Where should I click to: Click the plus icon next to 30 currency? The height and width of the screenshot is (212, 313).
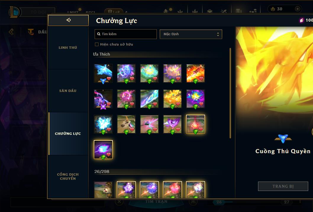[x=297, y=9]
